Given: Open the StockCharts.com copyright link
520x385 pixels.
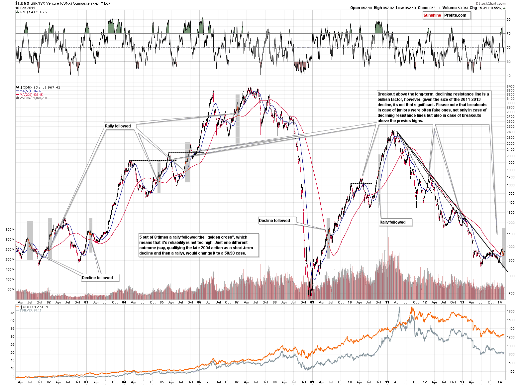Looking at the screenshot, I should 491,4.
